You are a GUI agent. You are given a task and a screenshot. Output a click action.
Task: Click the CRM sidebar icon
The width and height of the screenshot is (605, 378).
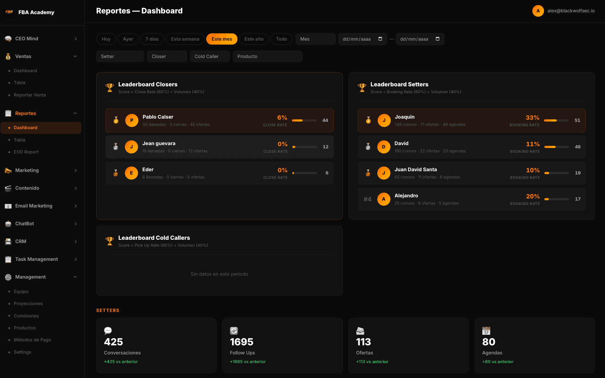pos(8,241)
